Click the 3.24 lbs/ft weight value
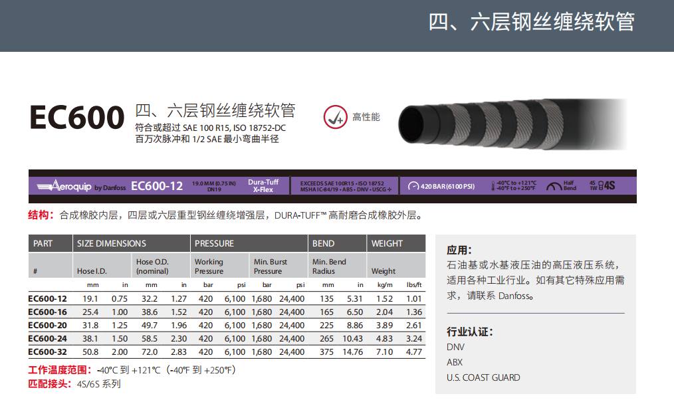Screen dimensions: 674x404 (414, 339)
